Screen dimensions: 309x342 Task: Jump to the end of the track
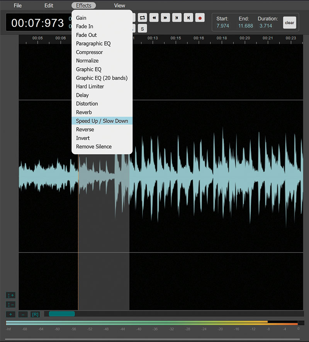point(188,18)
